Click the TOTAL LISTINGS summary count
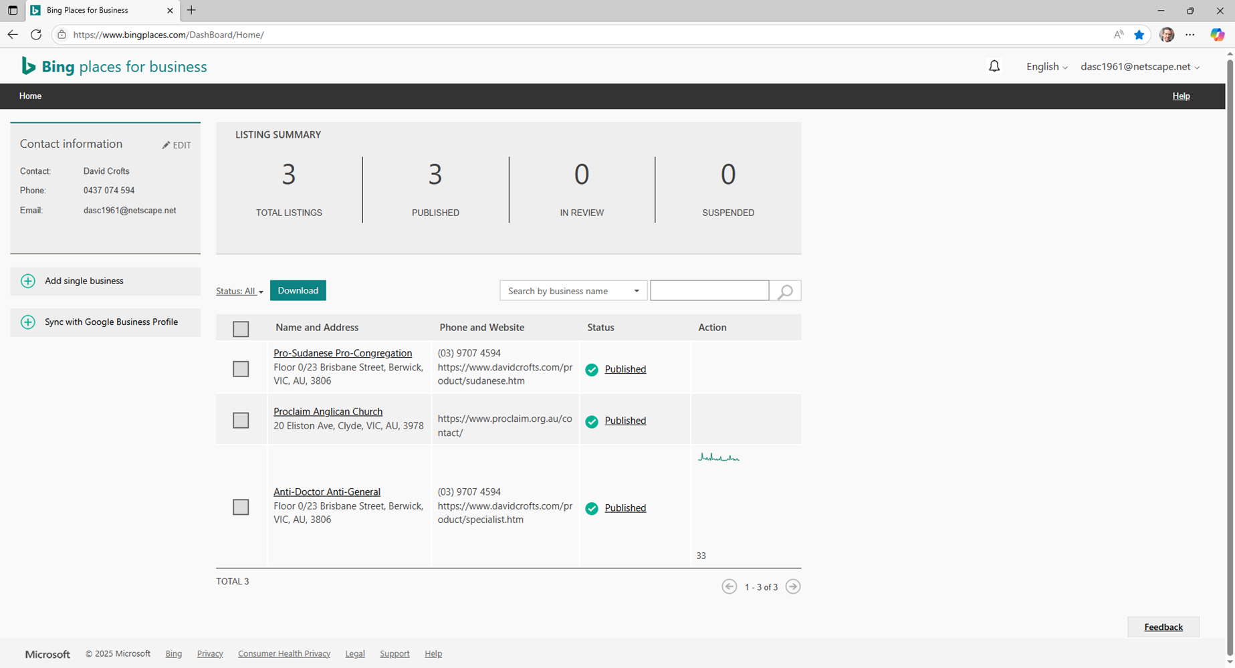This screenshot has width=1235, height=668. pyautogui.click(x=289, y=175)
